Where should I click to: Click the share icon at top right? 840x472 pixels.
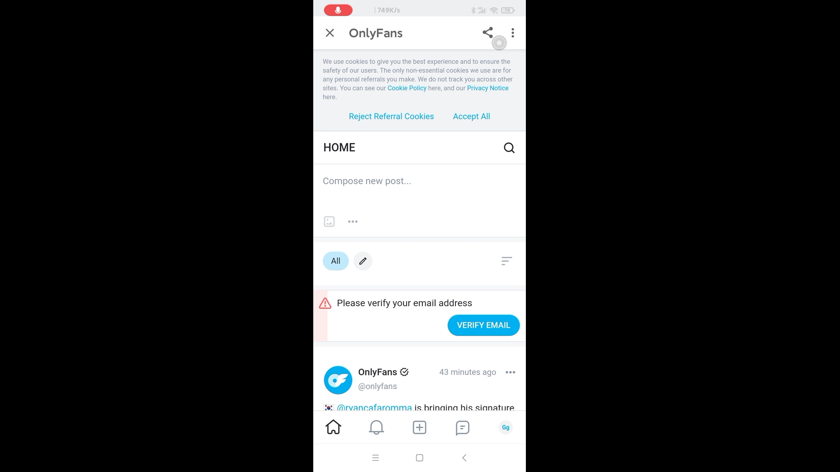[487, 33]
